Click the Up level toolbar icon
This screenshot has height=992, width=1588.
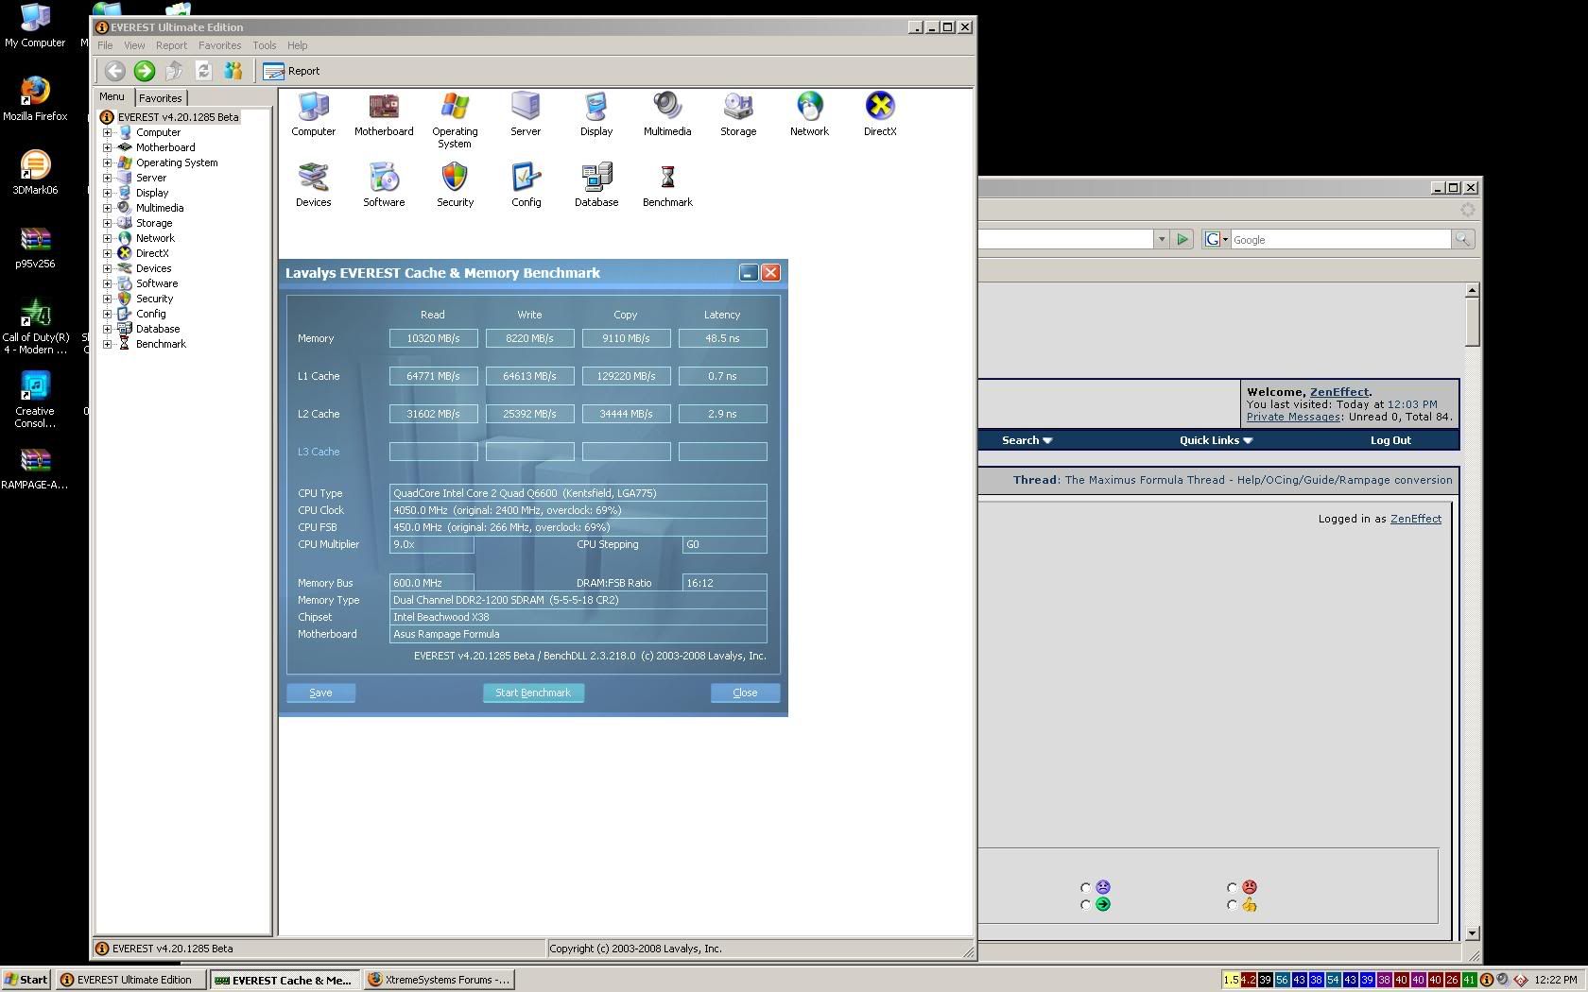tap(174, 71)
